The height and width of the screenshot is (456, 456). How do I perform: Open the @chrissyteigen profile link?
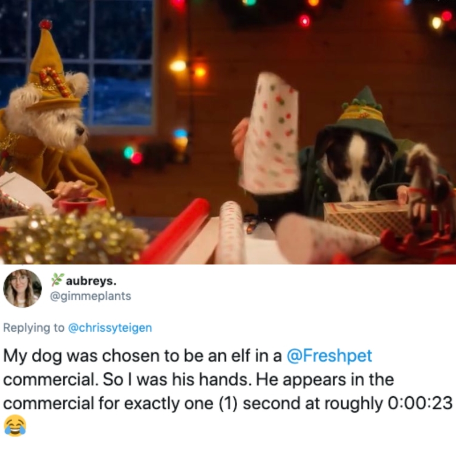point(110,328)
